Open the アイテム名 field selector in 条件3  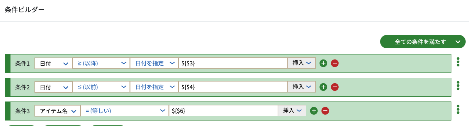pos(57,111)
